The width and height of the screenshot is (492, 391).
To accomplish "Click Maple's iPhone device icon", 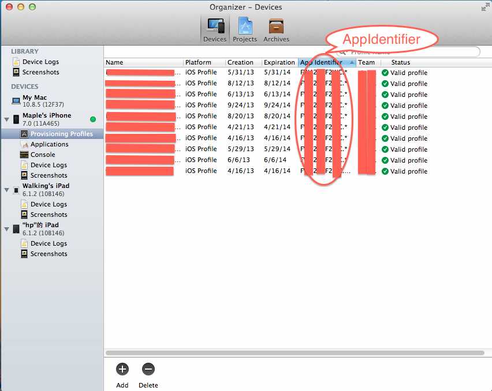I will (x=16, y=119).
